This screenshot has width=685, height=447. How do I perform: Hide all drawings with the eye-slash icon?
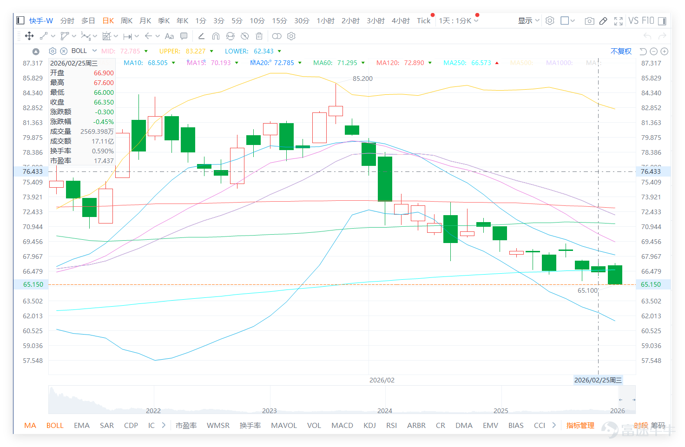tap(245, 36)
